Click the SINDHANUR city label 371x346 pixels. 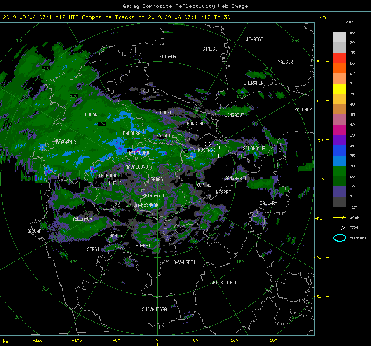pos(254,149)
